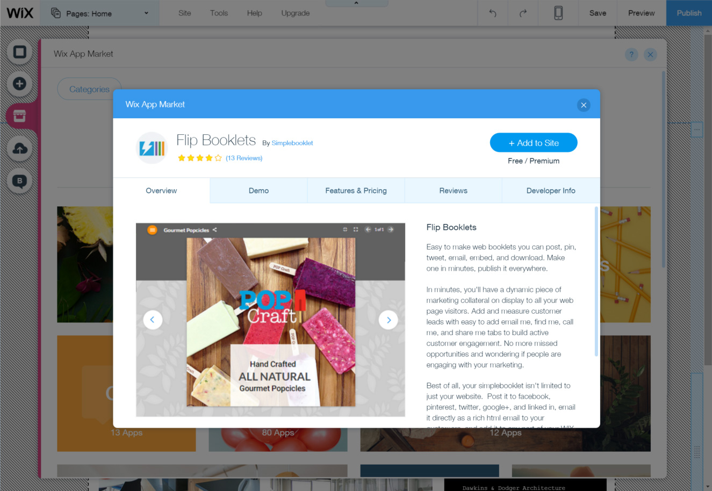The image size is (712, 491).
Task: Open the Pages: Home dropdown
Action: point(100,13)
